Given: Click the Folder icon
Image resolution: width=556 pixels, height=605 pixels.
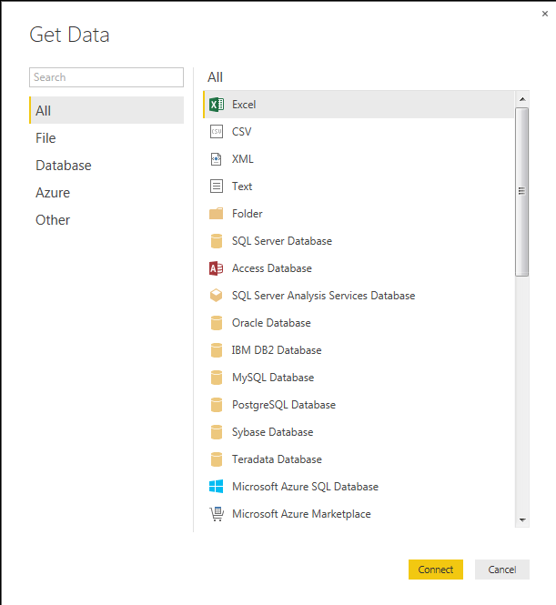Looking at the screenshot, I should pos(216,214).
